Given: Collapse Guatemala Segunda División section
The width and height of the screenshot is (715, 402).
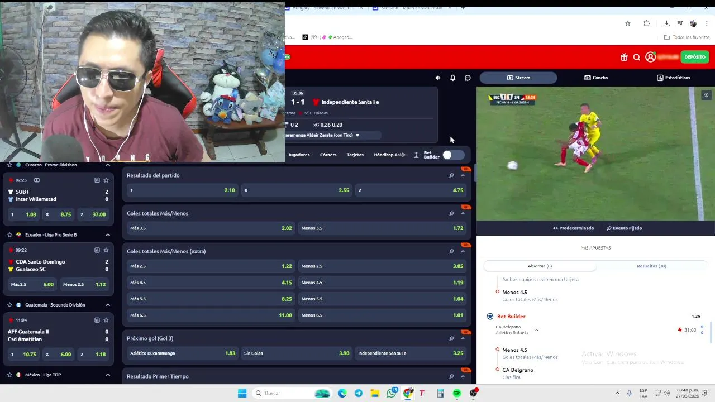Looking at the screenshot, I should point(108,305).
